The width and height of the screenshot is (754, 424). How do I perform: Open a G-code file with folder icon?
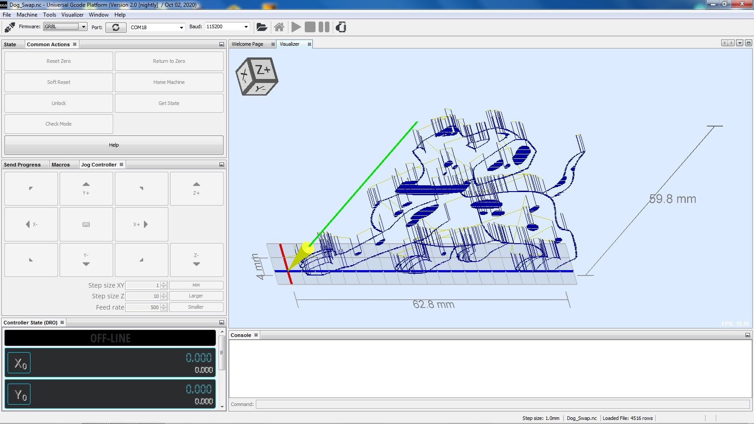tap(262, 27)
